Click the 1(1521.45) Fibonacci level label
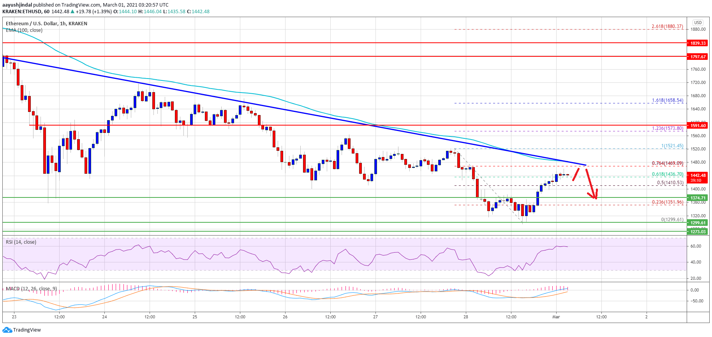 pos(672,146)
